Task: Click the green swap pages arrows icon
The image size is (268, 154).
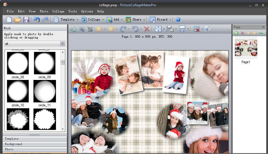Action: [x=261, y=33]
